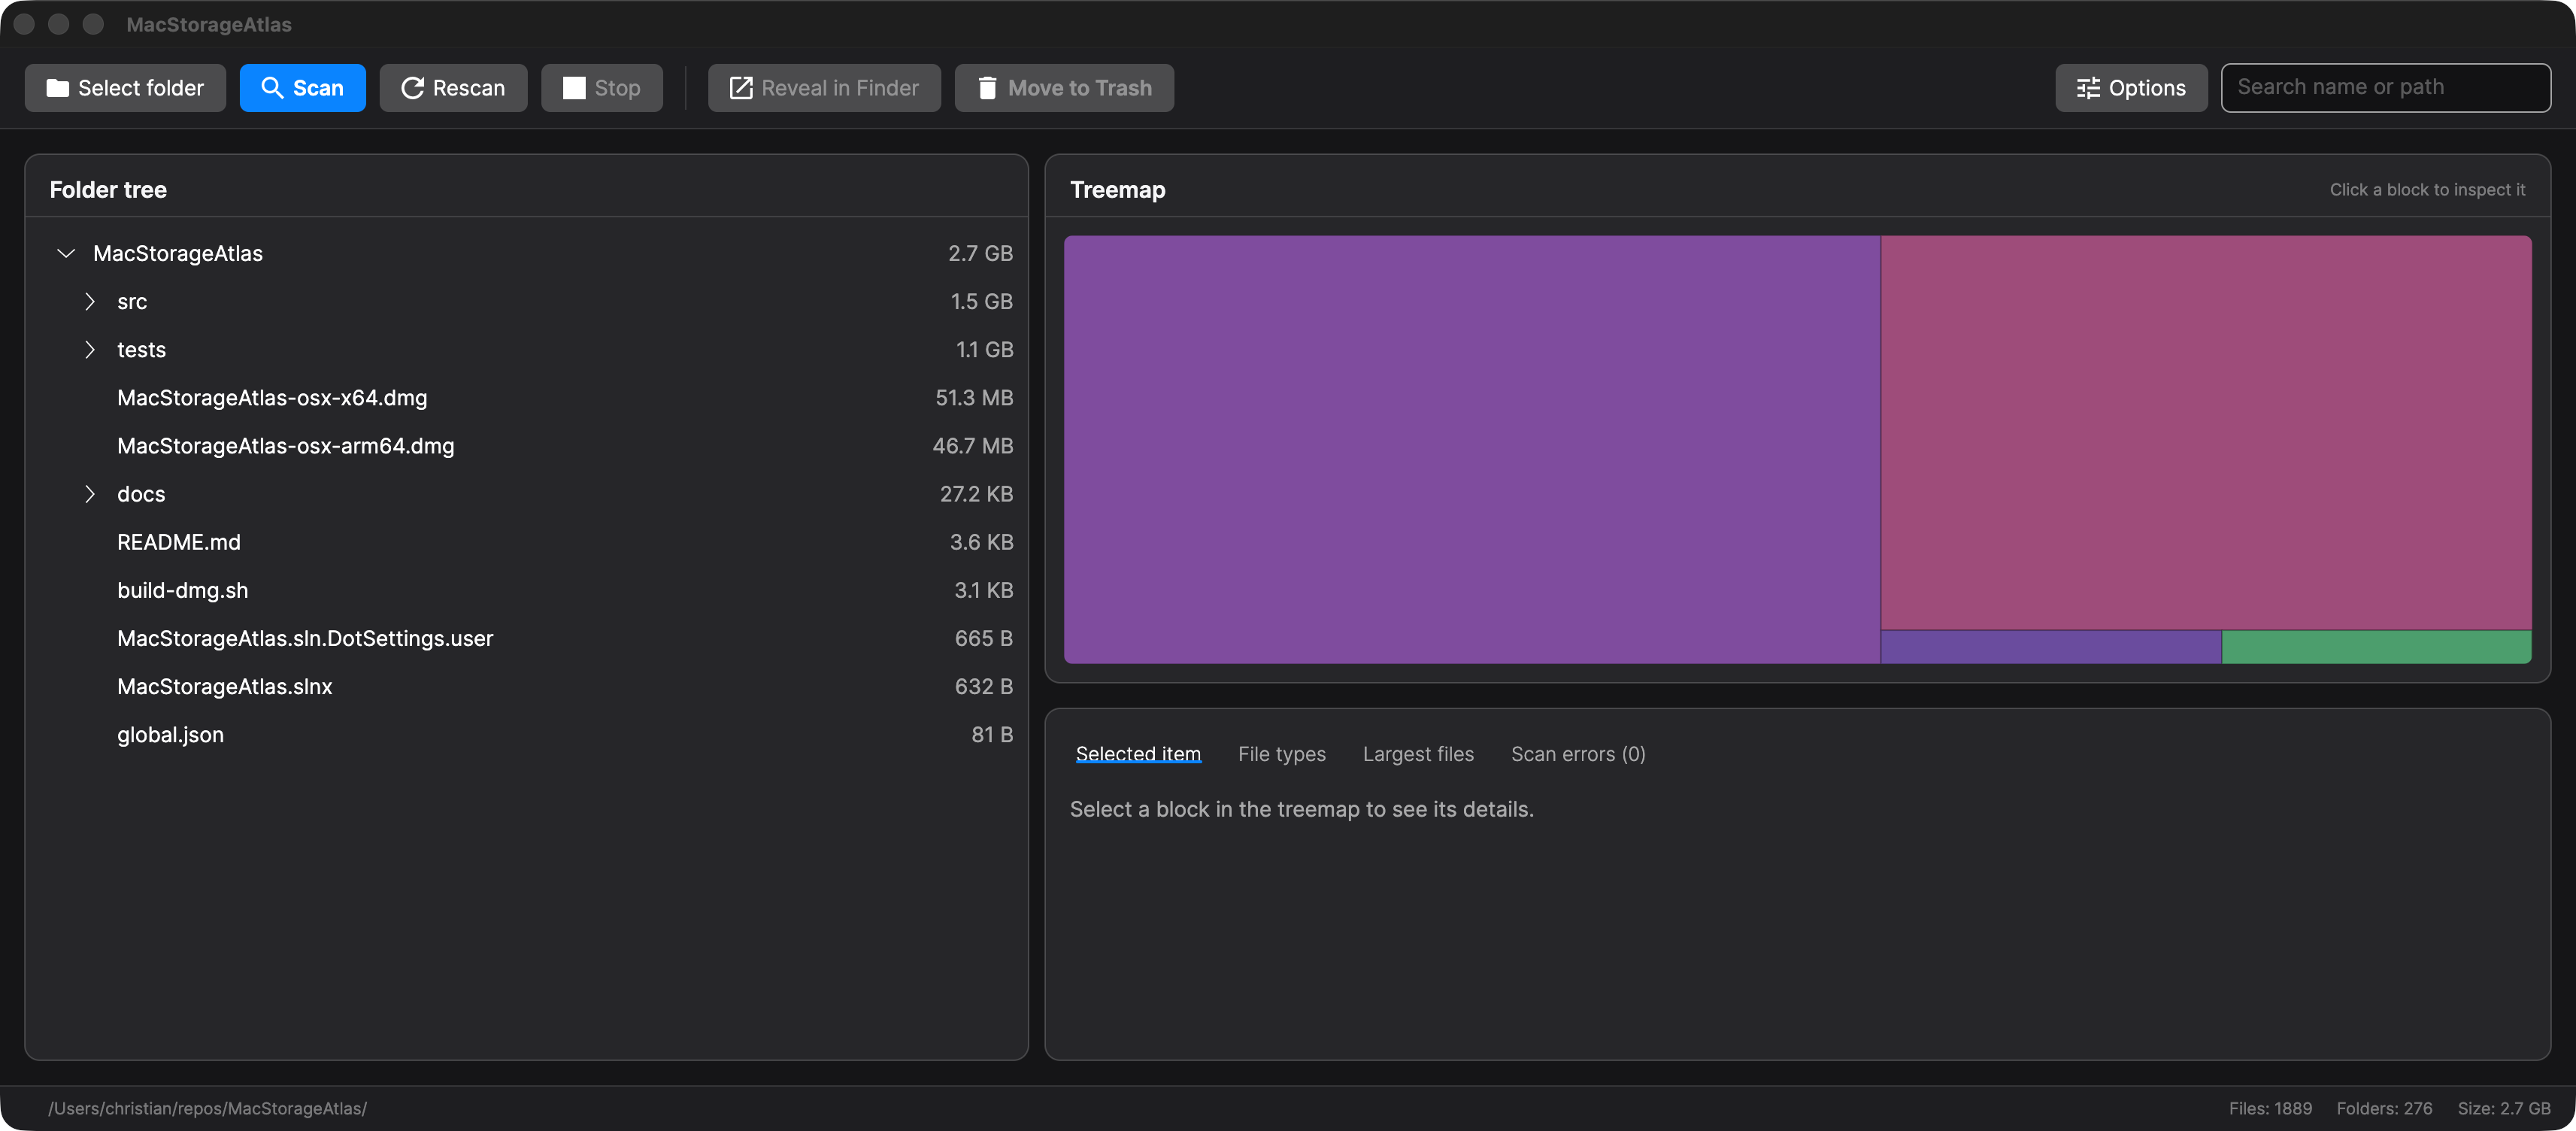2576x1131 pixels.
Task: Collapse the MacStorageAtlas root folder
Action: point(66,253)
